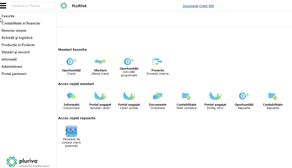292x168 pixels.
Task: Open Contabilitate Rapoarte folder icon
Action: 273,96
